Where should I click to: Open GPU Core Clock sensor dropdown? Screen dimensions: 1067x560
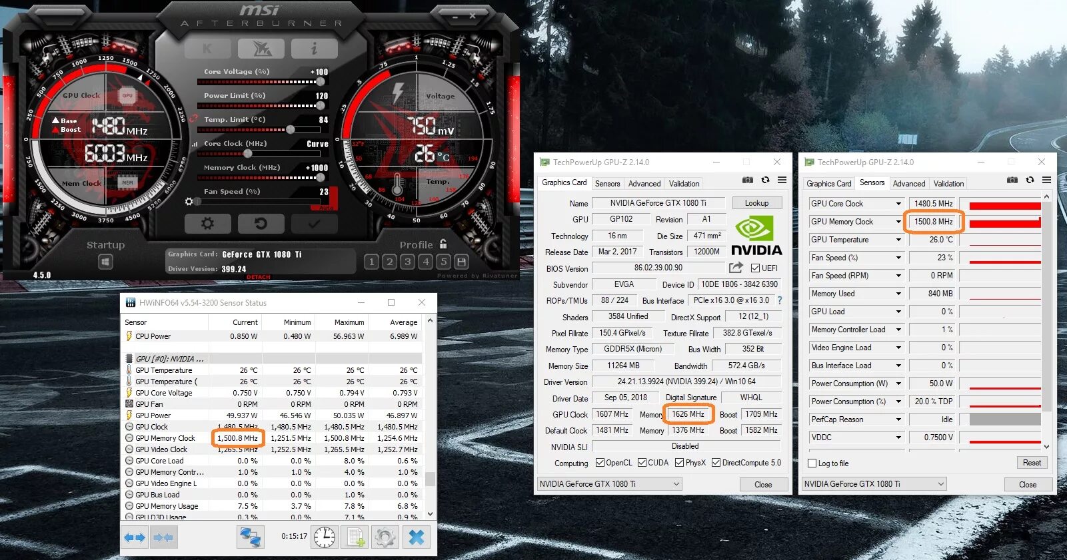(898, 204)
